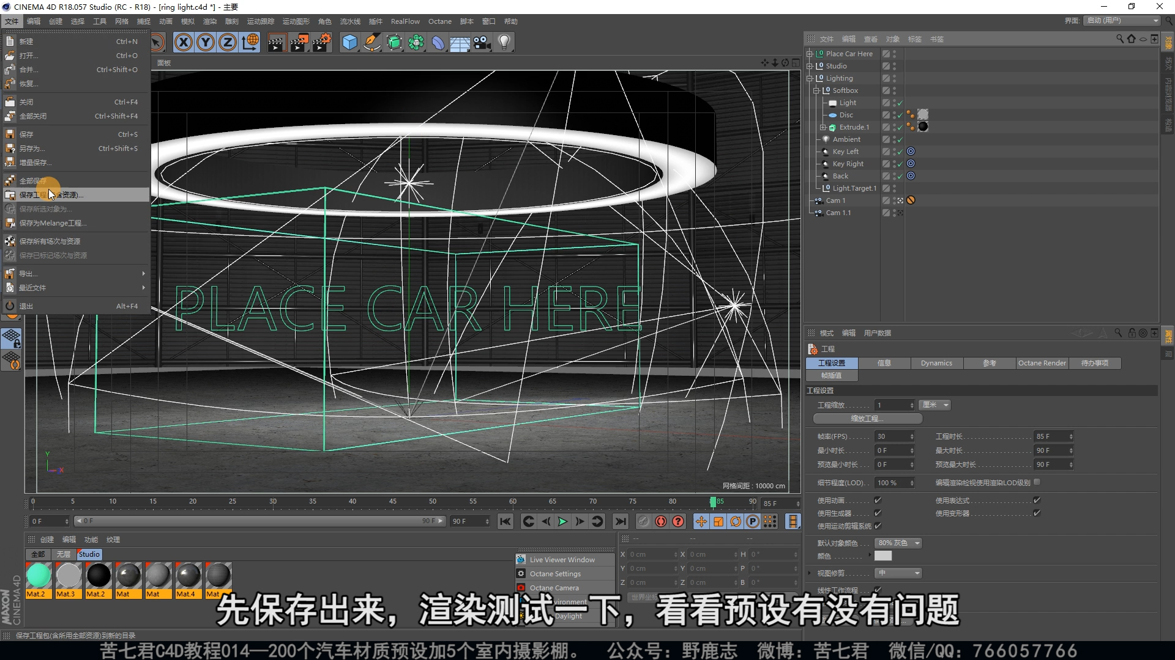This screenshot has height=660, width=1175.
Task: Click the camera object toolbar icon
Action: [x=482, y=42]
